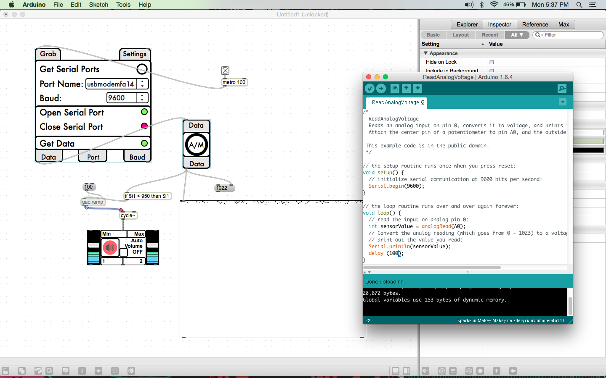Adjust the left gain fader handle

(x=93, y=245)
